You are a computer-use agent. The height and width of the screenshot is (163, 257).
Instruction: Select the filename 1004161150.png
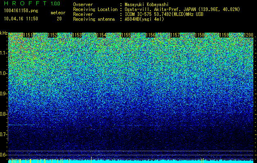pyautogui.click(x=21, y=11)
